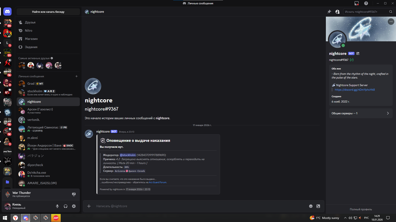Create a new direct message plus icon

coord(76,76)
